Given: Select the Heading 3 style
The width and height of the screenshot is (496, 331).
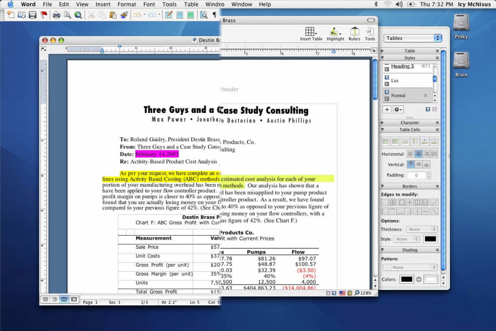Looking at the screenshot, I should click(403, 67).
